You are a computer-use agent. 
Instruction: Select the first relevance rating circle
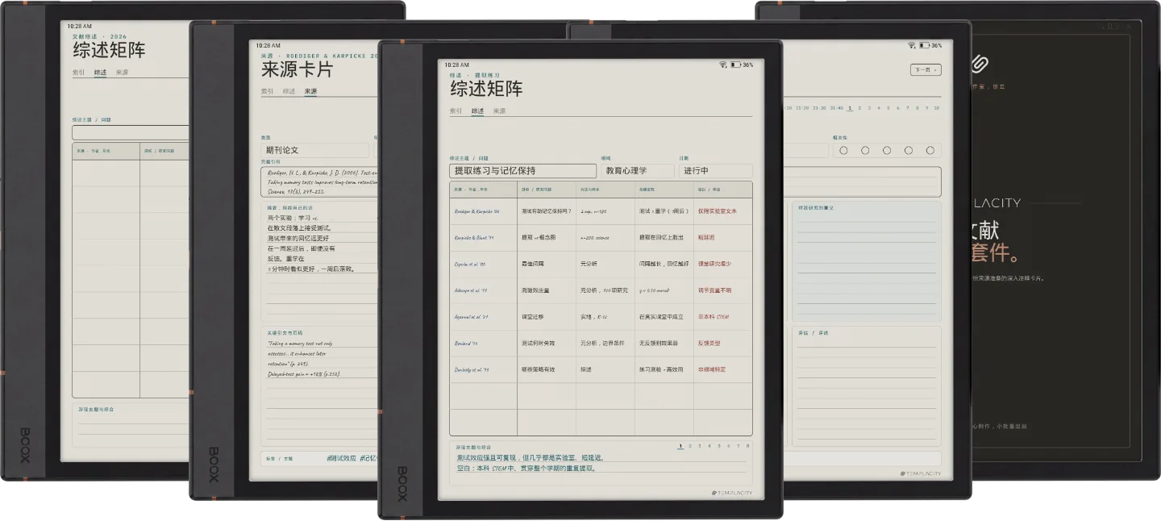843,150
